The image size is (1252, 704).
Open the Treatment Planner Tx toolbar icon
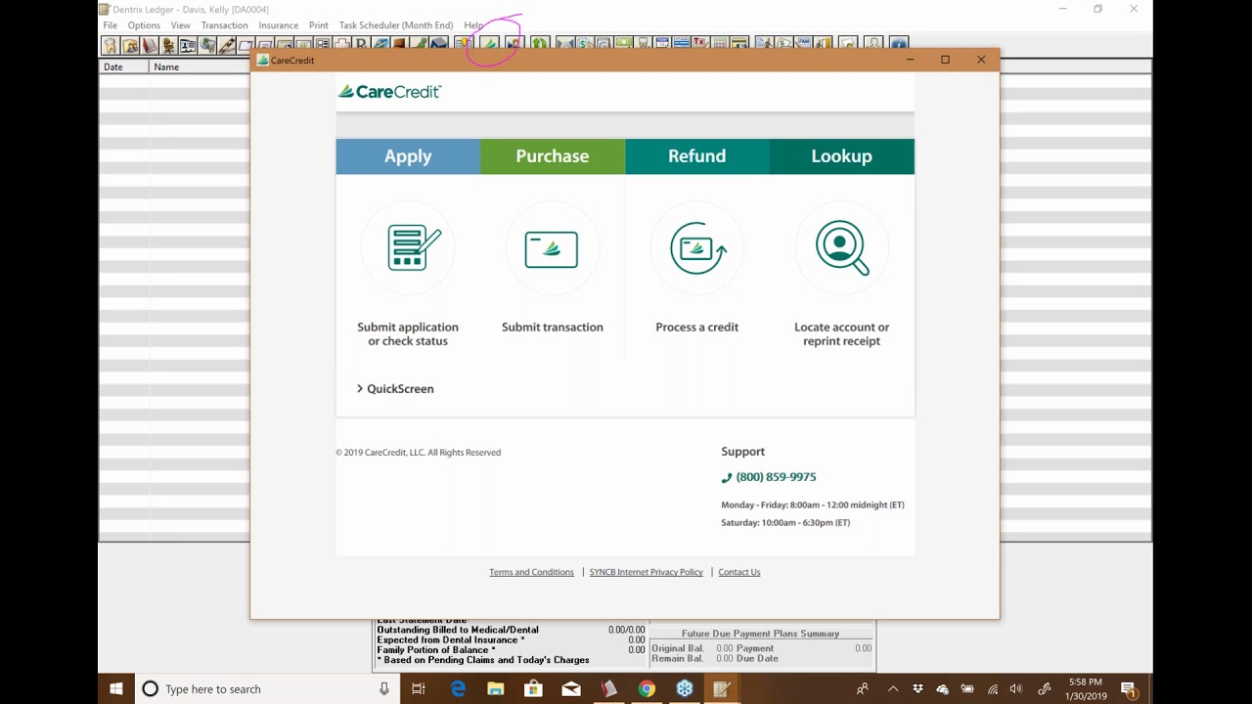697,44
